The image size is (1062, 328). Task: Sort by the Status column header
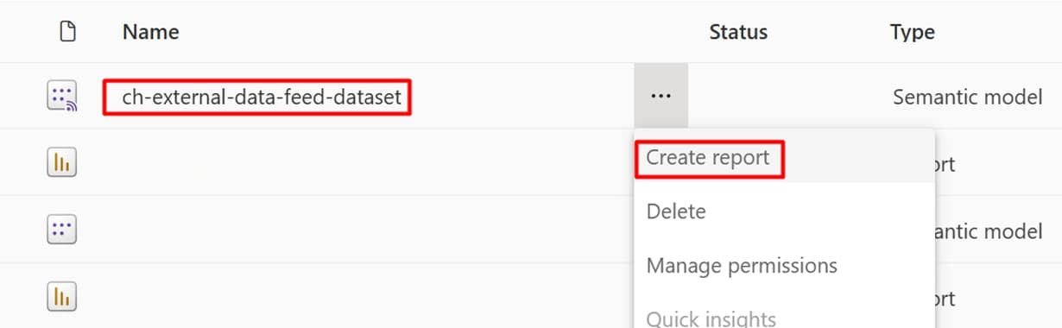(x=738, y=32)
